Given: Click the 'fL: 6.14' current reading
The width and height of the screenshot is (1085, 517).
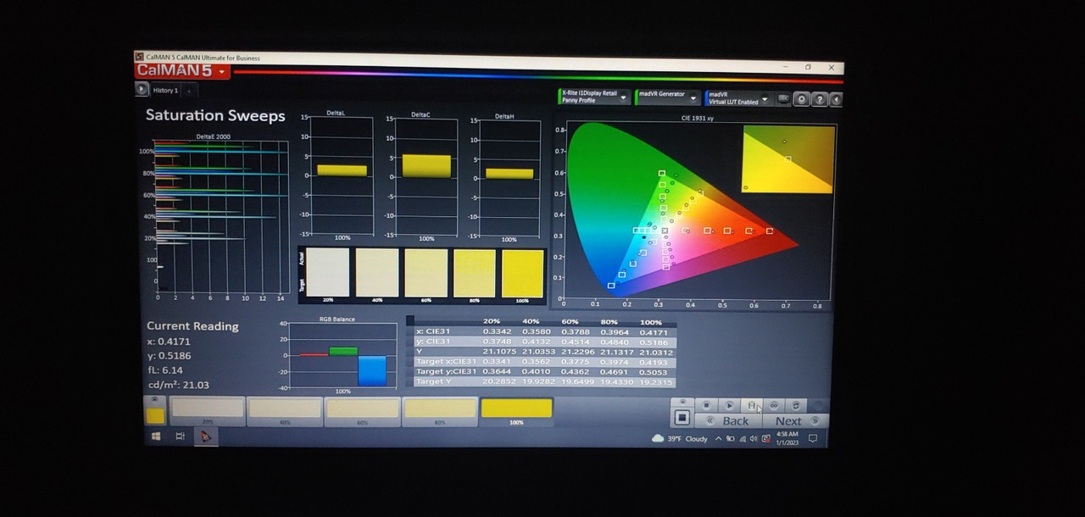Looking at the screenshot, I should tap(165, 370).
